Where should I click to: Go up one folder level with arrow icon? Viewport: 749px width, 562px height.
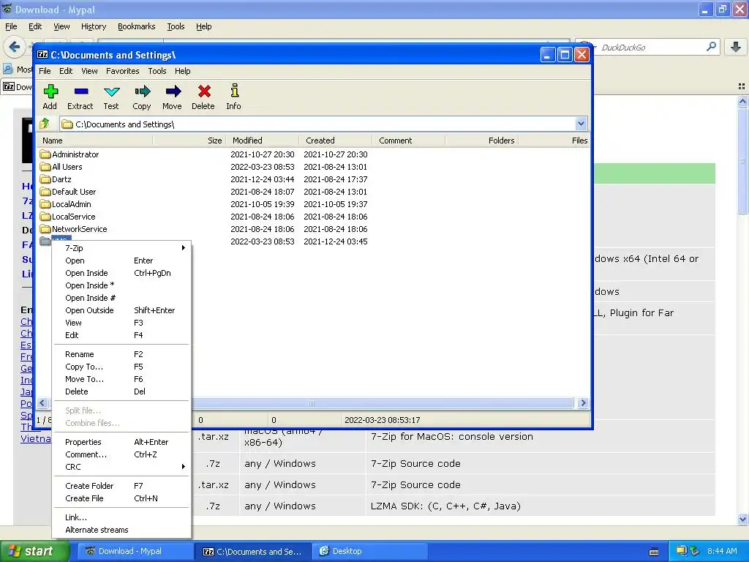(x=45, y=124)
